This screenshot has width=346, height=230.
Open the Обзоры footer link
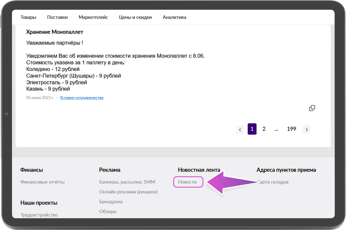[x=108, y=211]
